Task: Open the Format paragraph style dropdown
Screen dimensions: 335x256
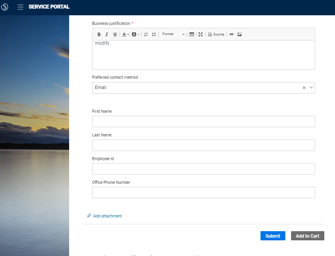Action: (x=173, y=34)
